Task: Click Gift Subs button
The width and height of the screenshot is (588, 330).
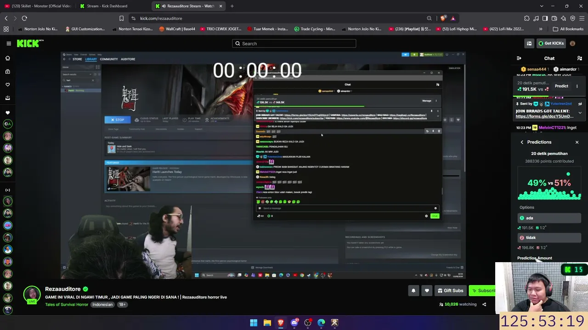Action: [450, 291]
